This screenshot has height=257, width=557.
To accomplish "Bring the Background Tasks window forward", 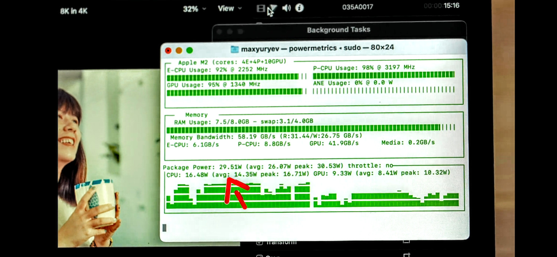I will click(338, 30).
